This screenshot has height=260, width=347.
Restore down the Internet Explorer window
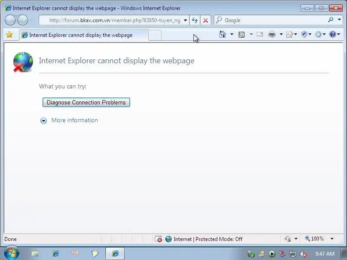point(321,8)
